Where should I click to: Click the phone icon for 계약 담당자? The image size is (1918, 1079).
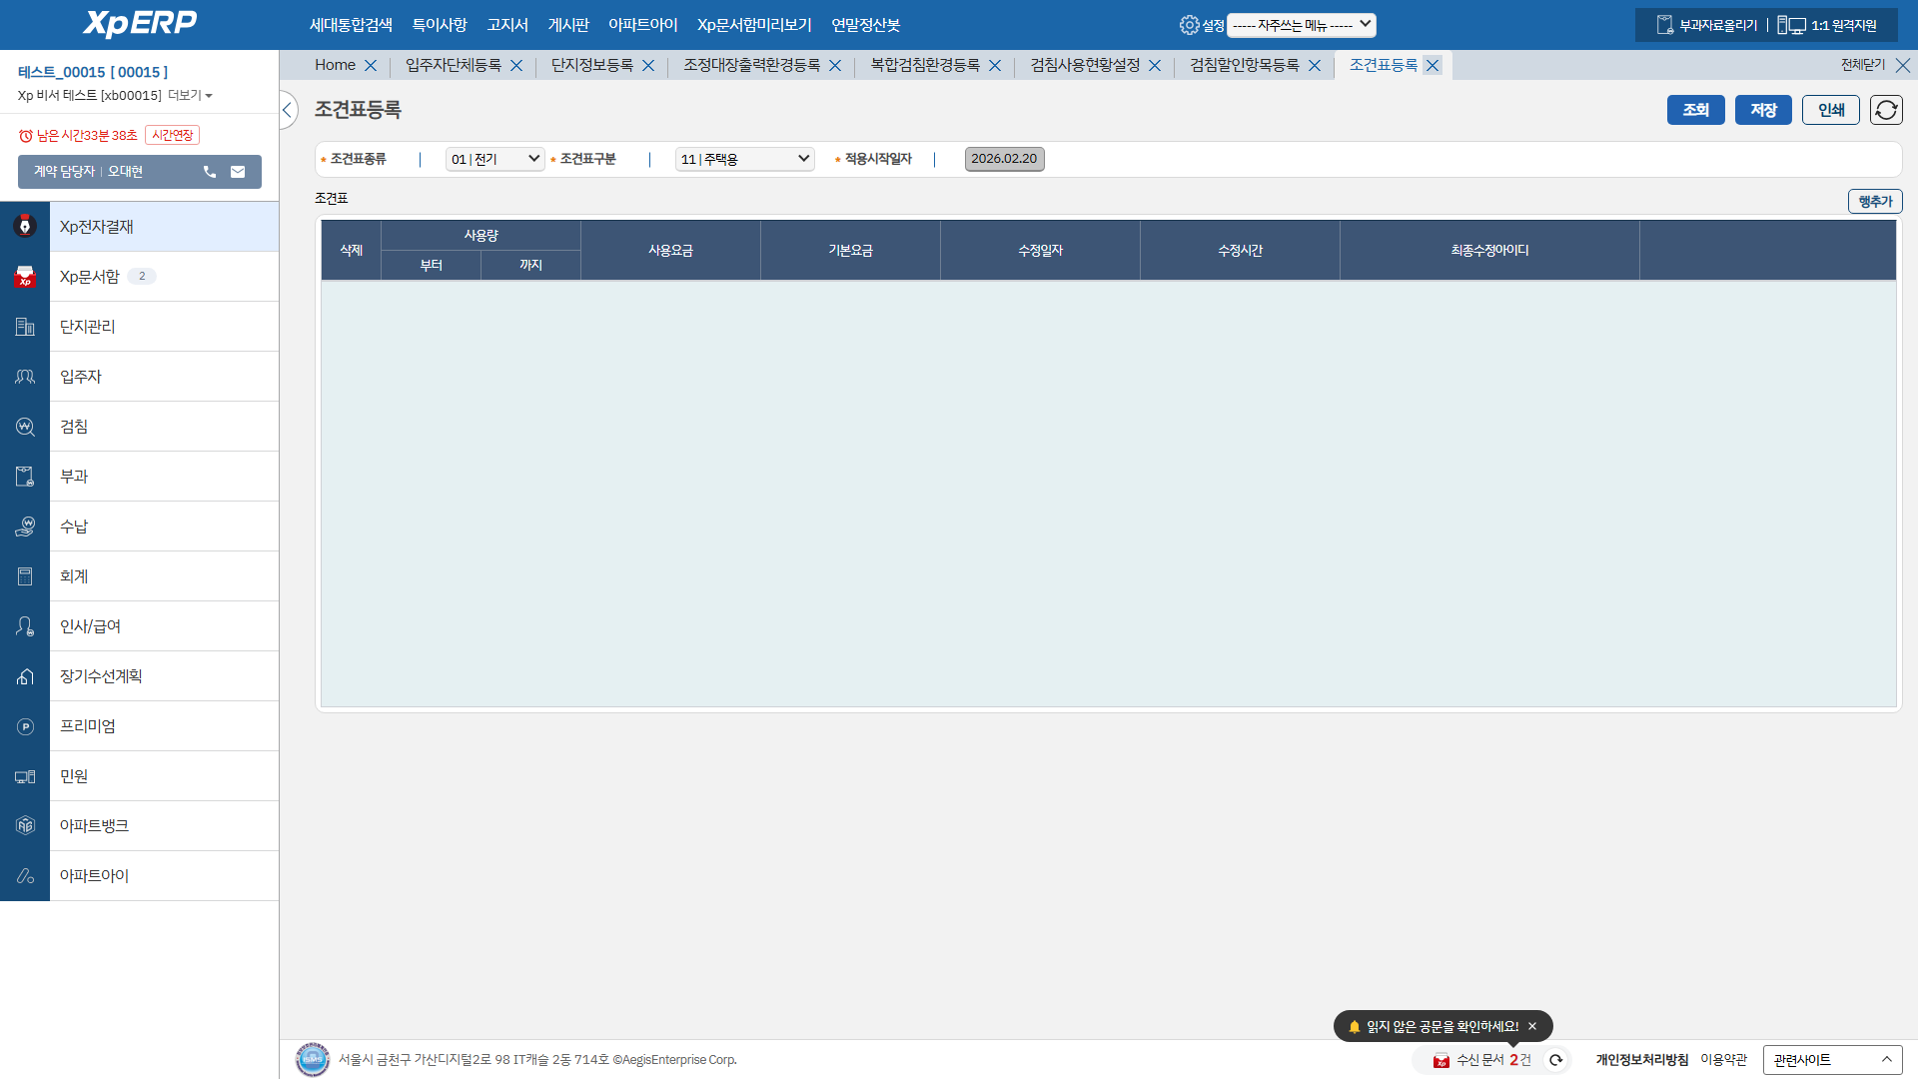[x=210, y=172]
